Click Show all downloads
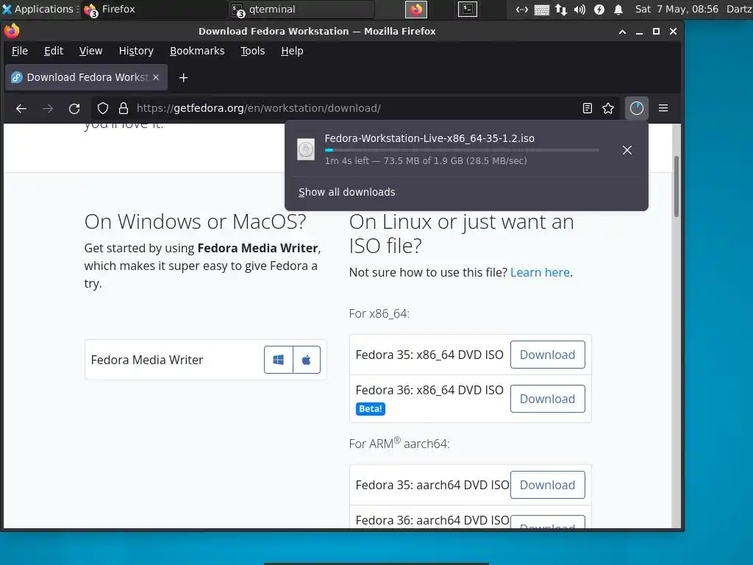753x565 pixels. 347,192
